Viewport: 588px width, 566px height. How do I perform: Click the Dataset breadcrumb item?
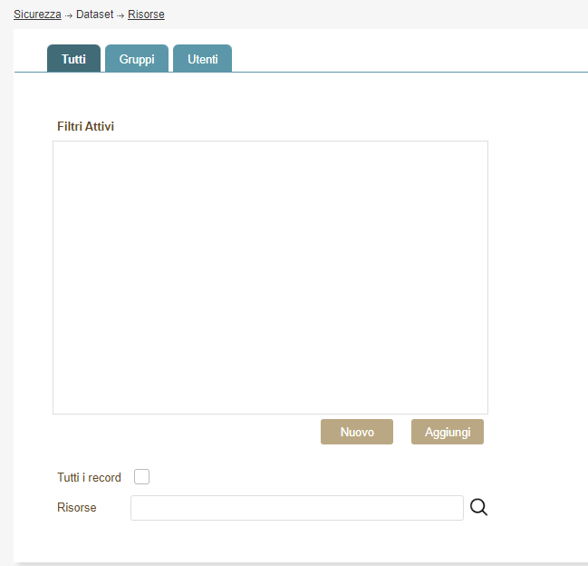(94, 15)
